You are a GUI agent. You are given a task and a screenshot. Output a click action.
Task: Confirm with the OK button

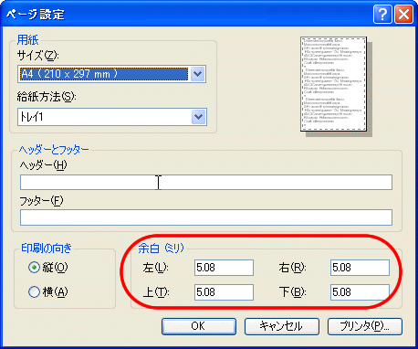[x=199, y=326]
